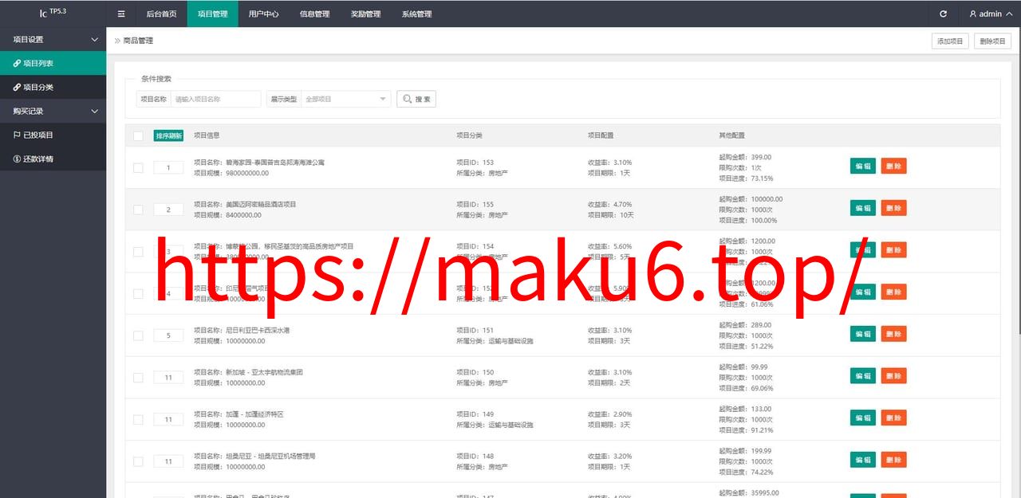Check the row for project ID 150
Viewport: 1021px width, 498px height.
click(138, 378)
